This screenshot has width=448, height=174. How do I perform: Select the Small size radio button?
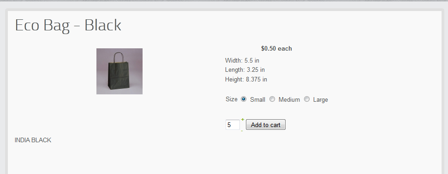coord(244,99)
